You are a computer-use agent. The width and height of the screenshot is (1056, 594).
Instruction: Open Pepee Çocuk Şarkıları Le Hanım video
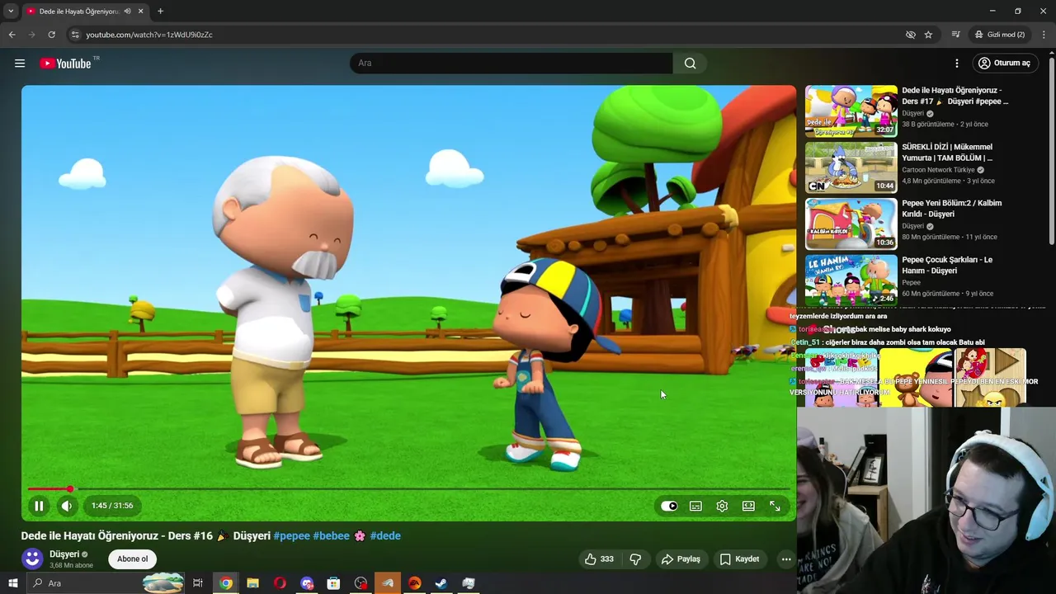click(851, 280)
